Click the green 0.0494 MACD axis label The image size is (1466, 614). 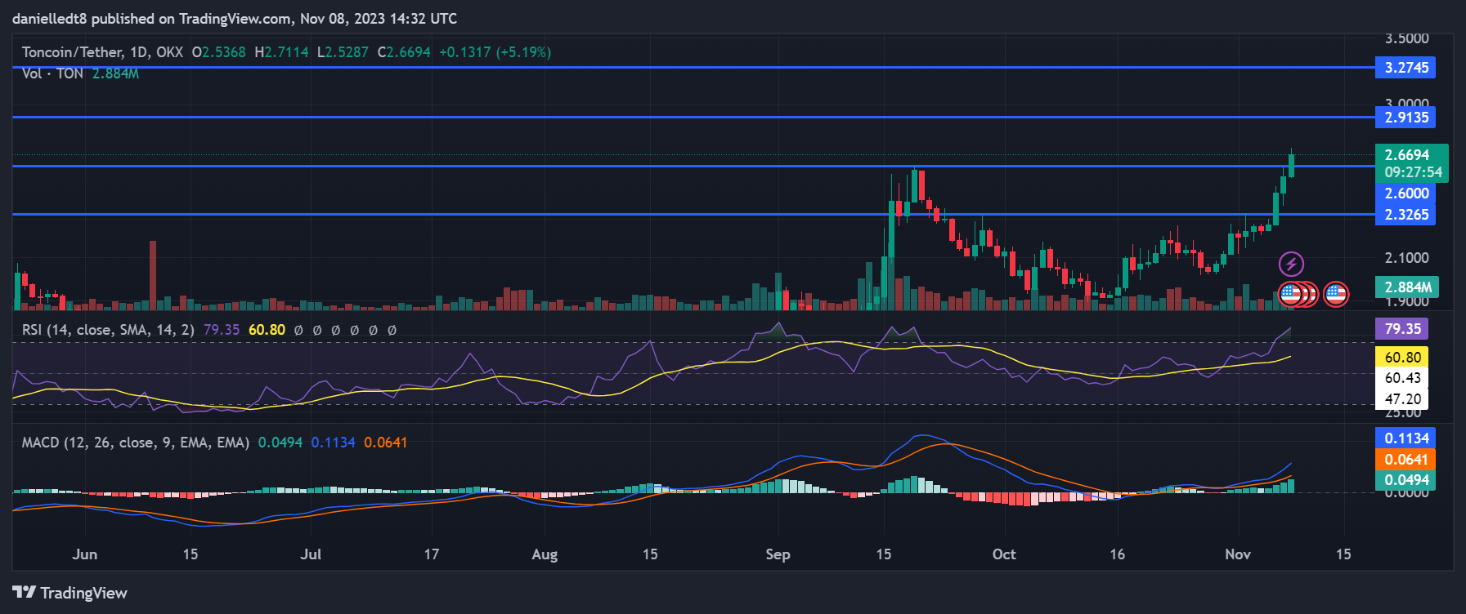[x=1406, y=480]
